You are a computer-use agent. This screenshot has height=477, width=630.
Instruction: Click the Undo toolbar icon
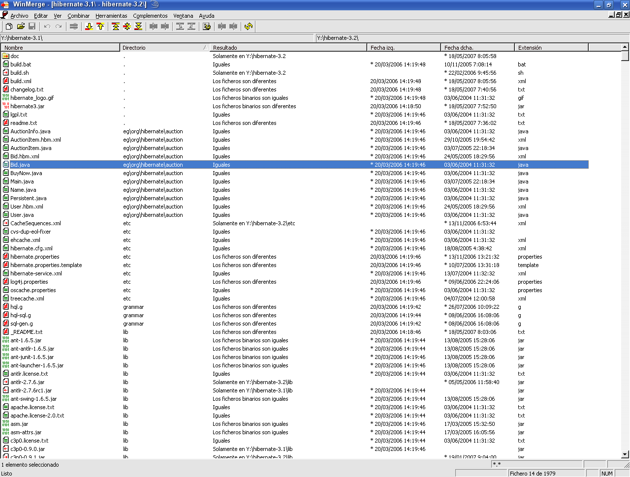pos(47,27)
